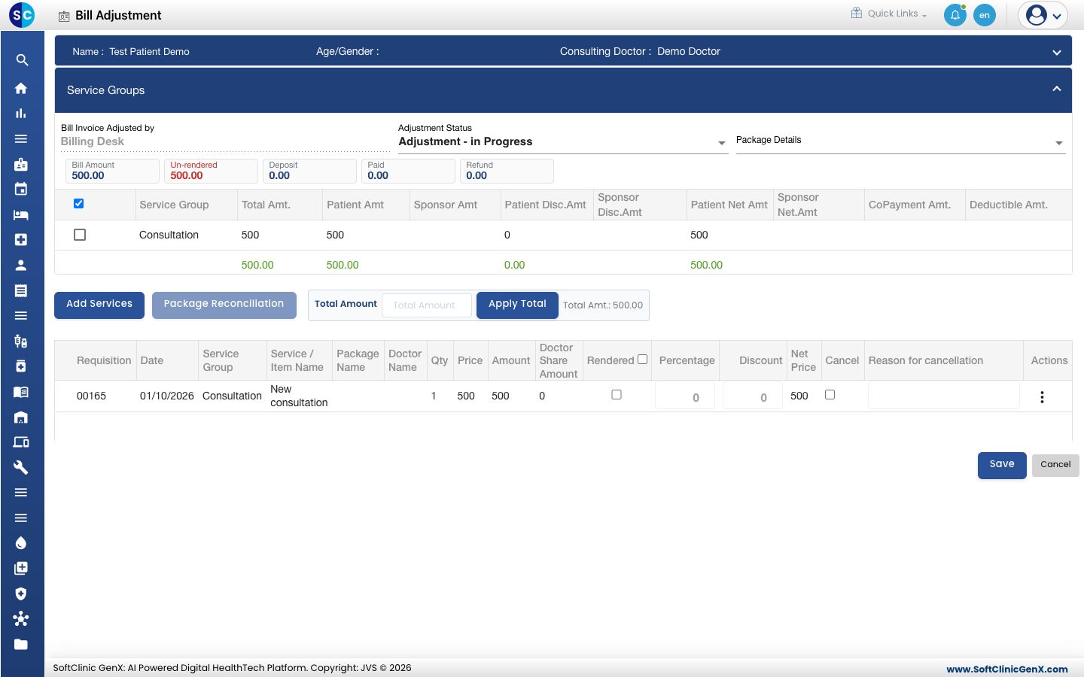Click the Total Amount input field
The width and height of the screenshot is (1084, 677).
427,305
